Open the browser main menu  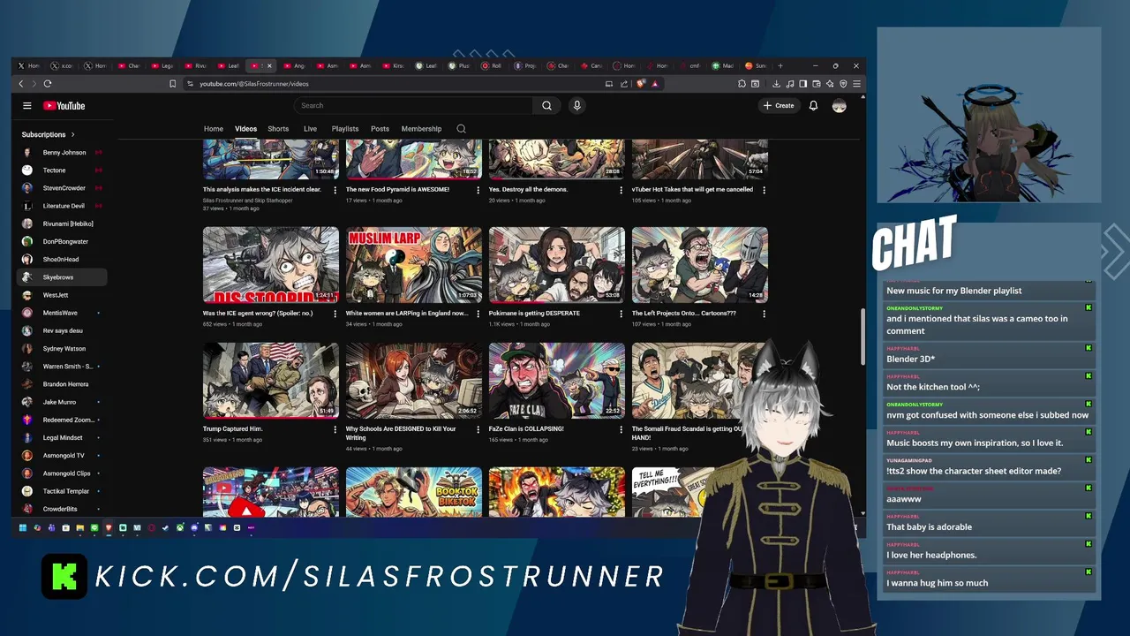click(856, 84)
